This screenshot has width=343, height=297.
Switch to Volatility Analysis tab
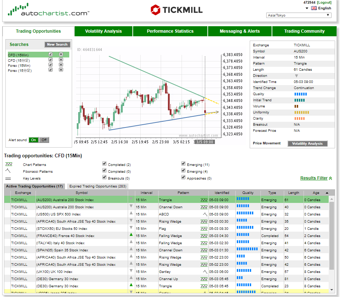[103, 31]
